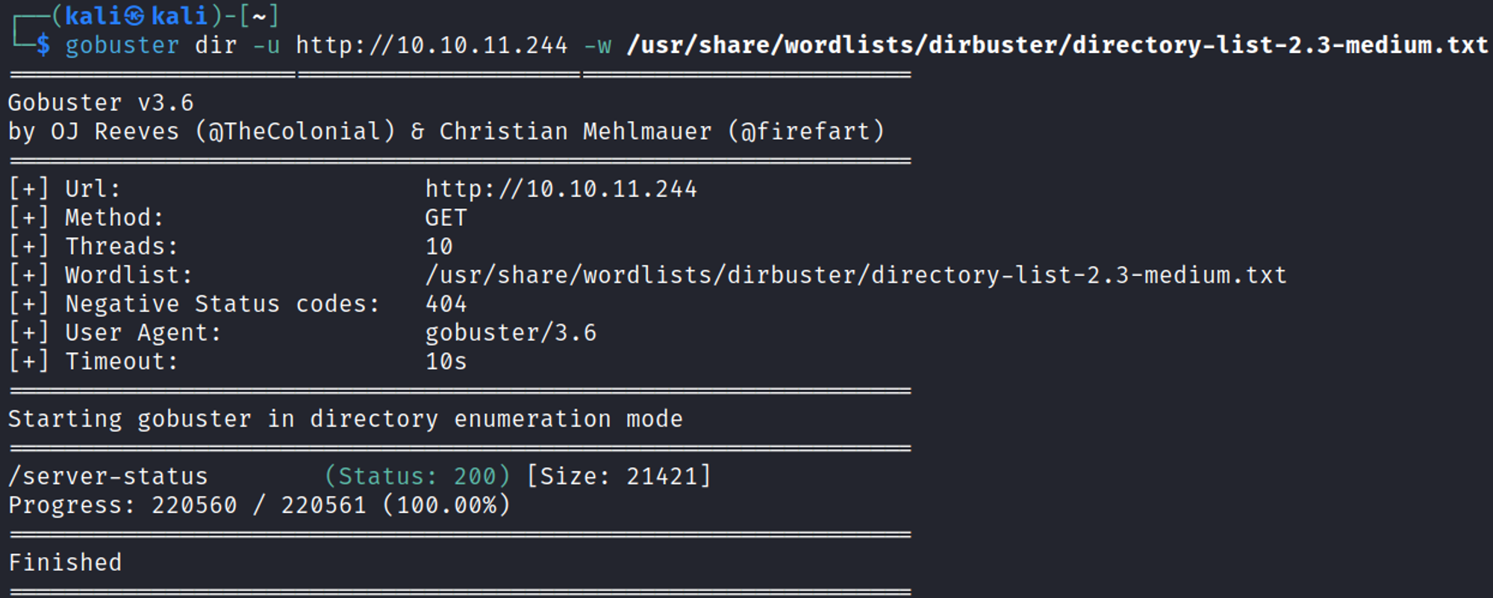Screen dimensions: 1493x598
Task: Open the target URL in the command line
Action: [431, 45]
